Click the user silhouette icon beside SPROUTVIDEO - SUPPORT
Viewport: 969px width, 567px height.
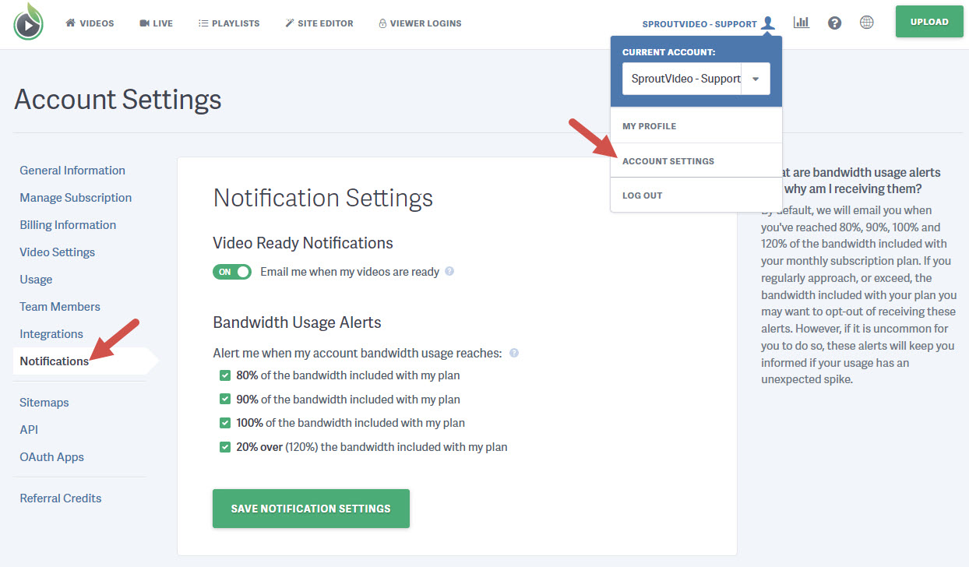[768, 23]
